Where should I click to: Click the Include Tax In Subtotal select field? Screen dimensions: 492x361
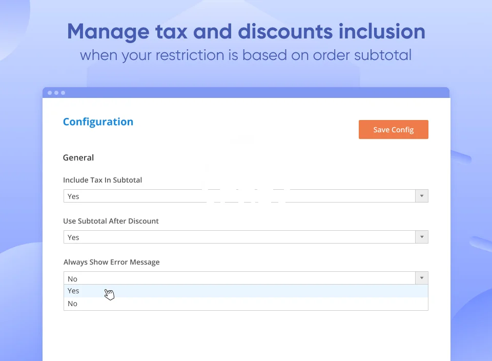coord(239,196)
